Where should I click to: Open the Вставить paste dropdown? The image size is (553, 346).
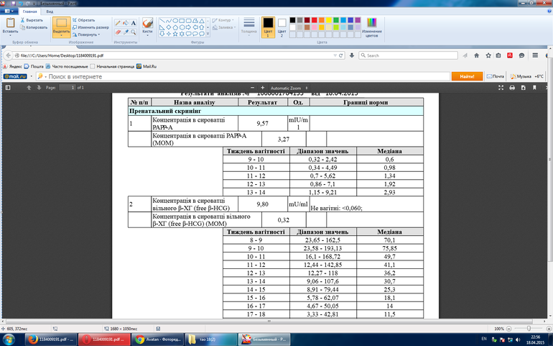(x=11, y=32)
